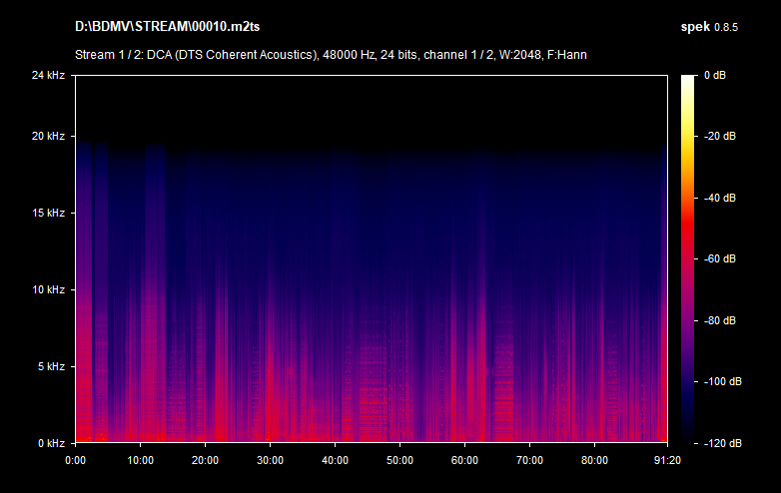Image resolution: width=781 pixels, height=493 pixels.
Task: Click the 0:00 time axis marker
Action: [x=75, y=460]
